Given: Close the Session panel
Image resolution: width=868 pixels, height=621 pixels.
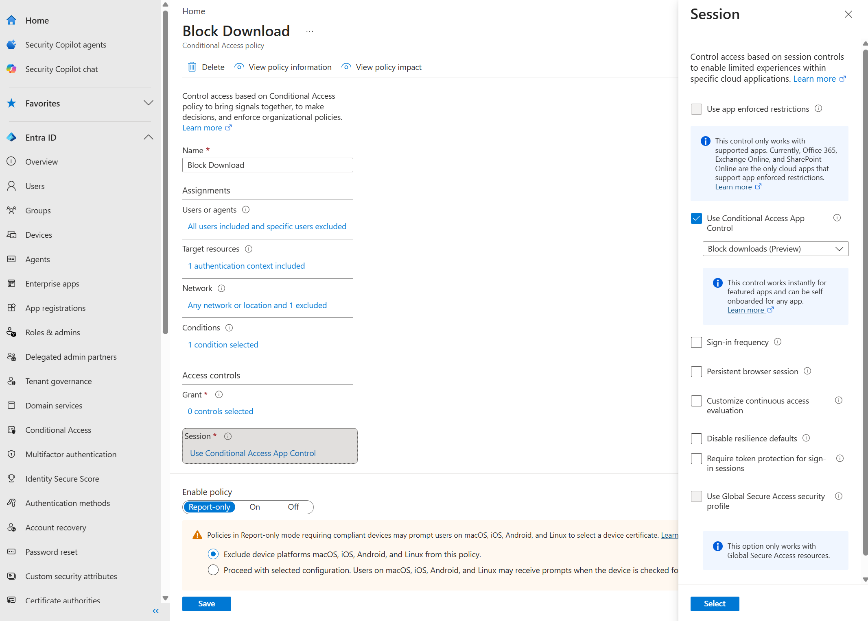Looking at the screenshot, I should pos(848,14).
